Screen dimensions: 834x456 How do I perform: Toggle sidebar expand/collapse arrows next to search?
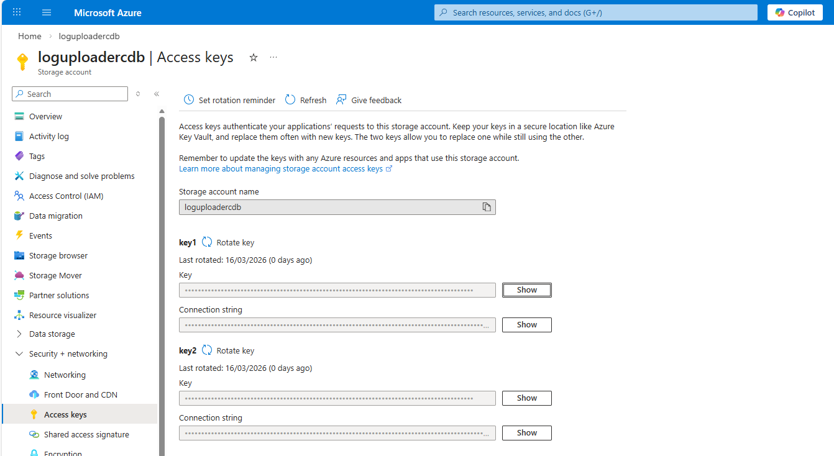[x=138, y=94]
